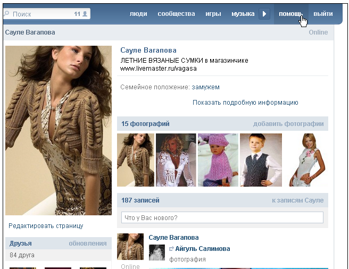Click the repost arrow icon before Айгуль Салимова
Screen dimensions: 349x269
[171, 249]
